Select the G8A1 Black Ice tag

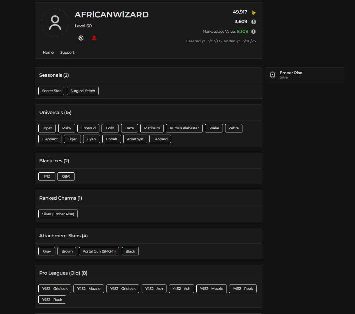click(x=66, y=177)
